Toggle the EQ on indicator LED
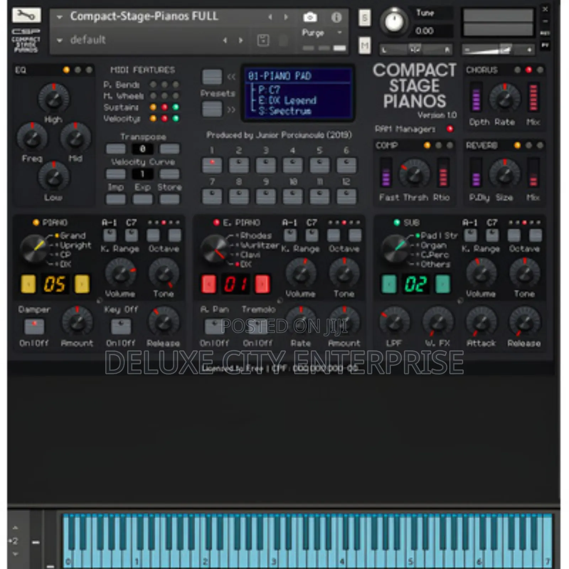The image size is (569, 569). point(66,70)
